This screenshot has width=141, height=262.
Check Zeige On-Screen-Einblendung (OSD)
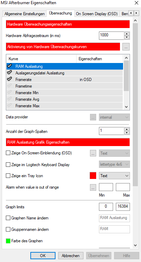8,153
